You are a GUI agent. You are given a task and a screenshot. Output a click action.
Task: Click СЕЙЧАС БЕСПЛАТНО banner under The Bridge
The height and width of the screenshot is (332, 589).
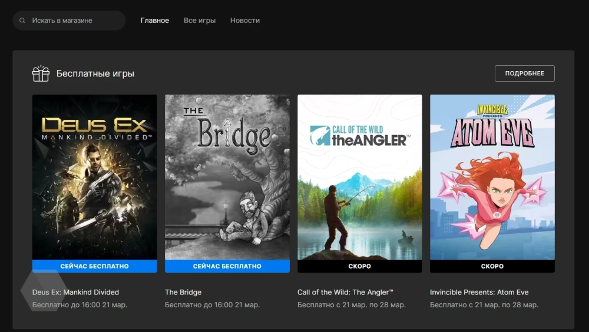point(227,266)
